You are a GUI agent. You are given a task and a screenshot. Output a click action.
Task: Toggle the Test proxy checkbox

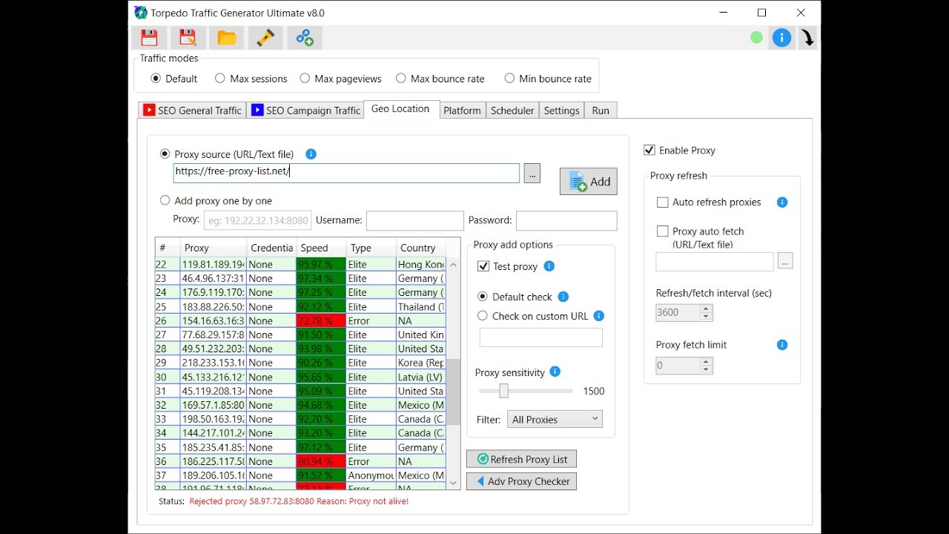point(483,266)
